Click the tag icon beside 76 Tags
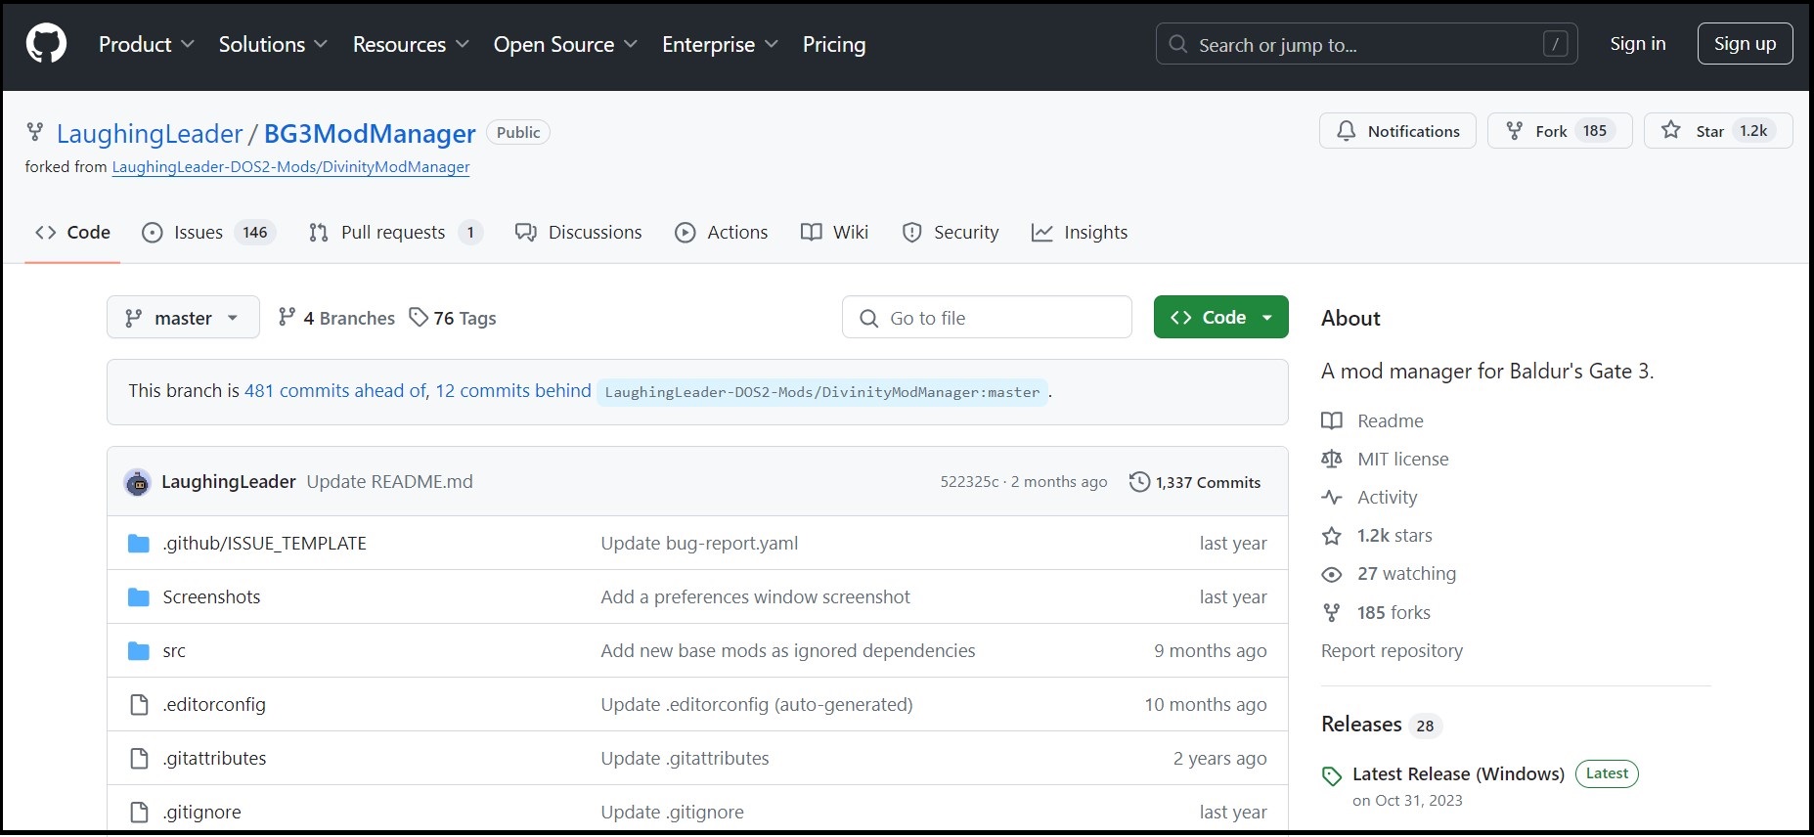 419,318
